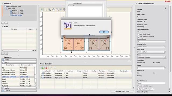Open the Media resources tab
Image resolution: width=172 pixels, height=96 pixels.
click(19, 60)
